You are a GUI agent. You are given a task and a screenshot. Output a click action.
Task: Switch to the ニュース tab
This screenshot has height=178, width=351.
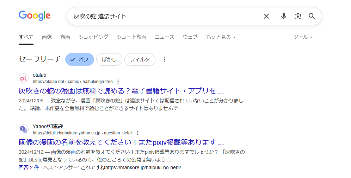165,37
